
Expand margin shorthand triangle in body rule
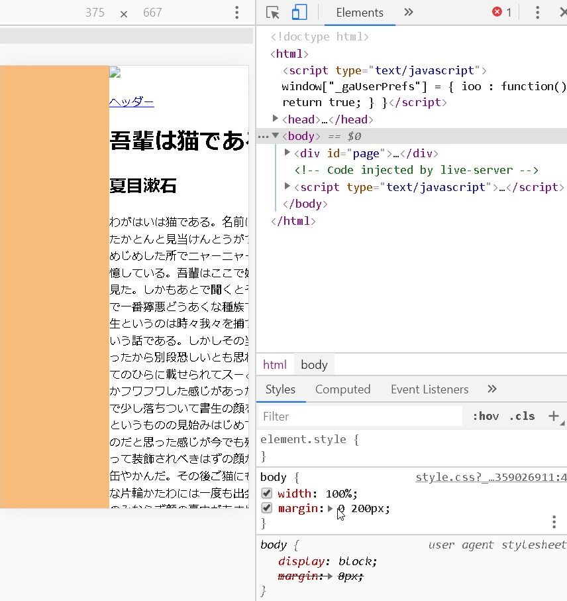[330, 509]
